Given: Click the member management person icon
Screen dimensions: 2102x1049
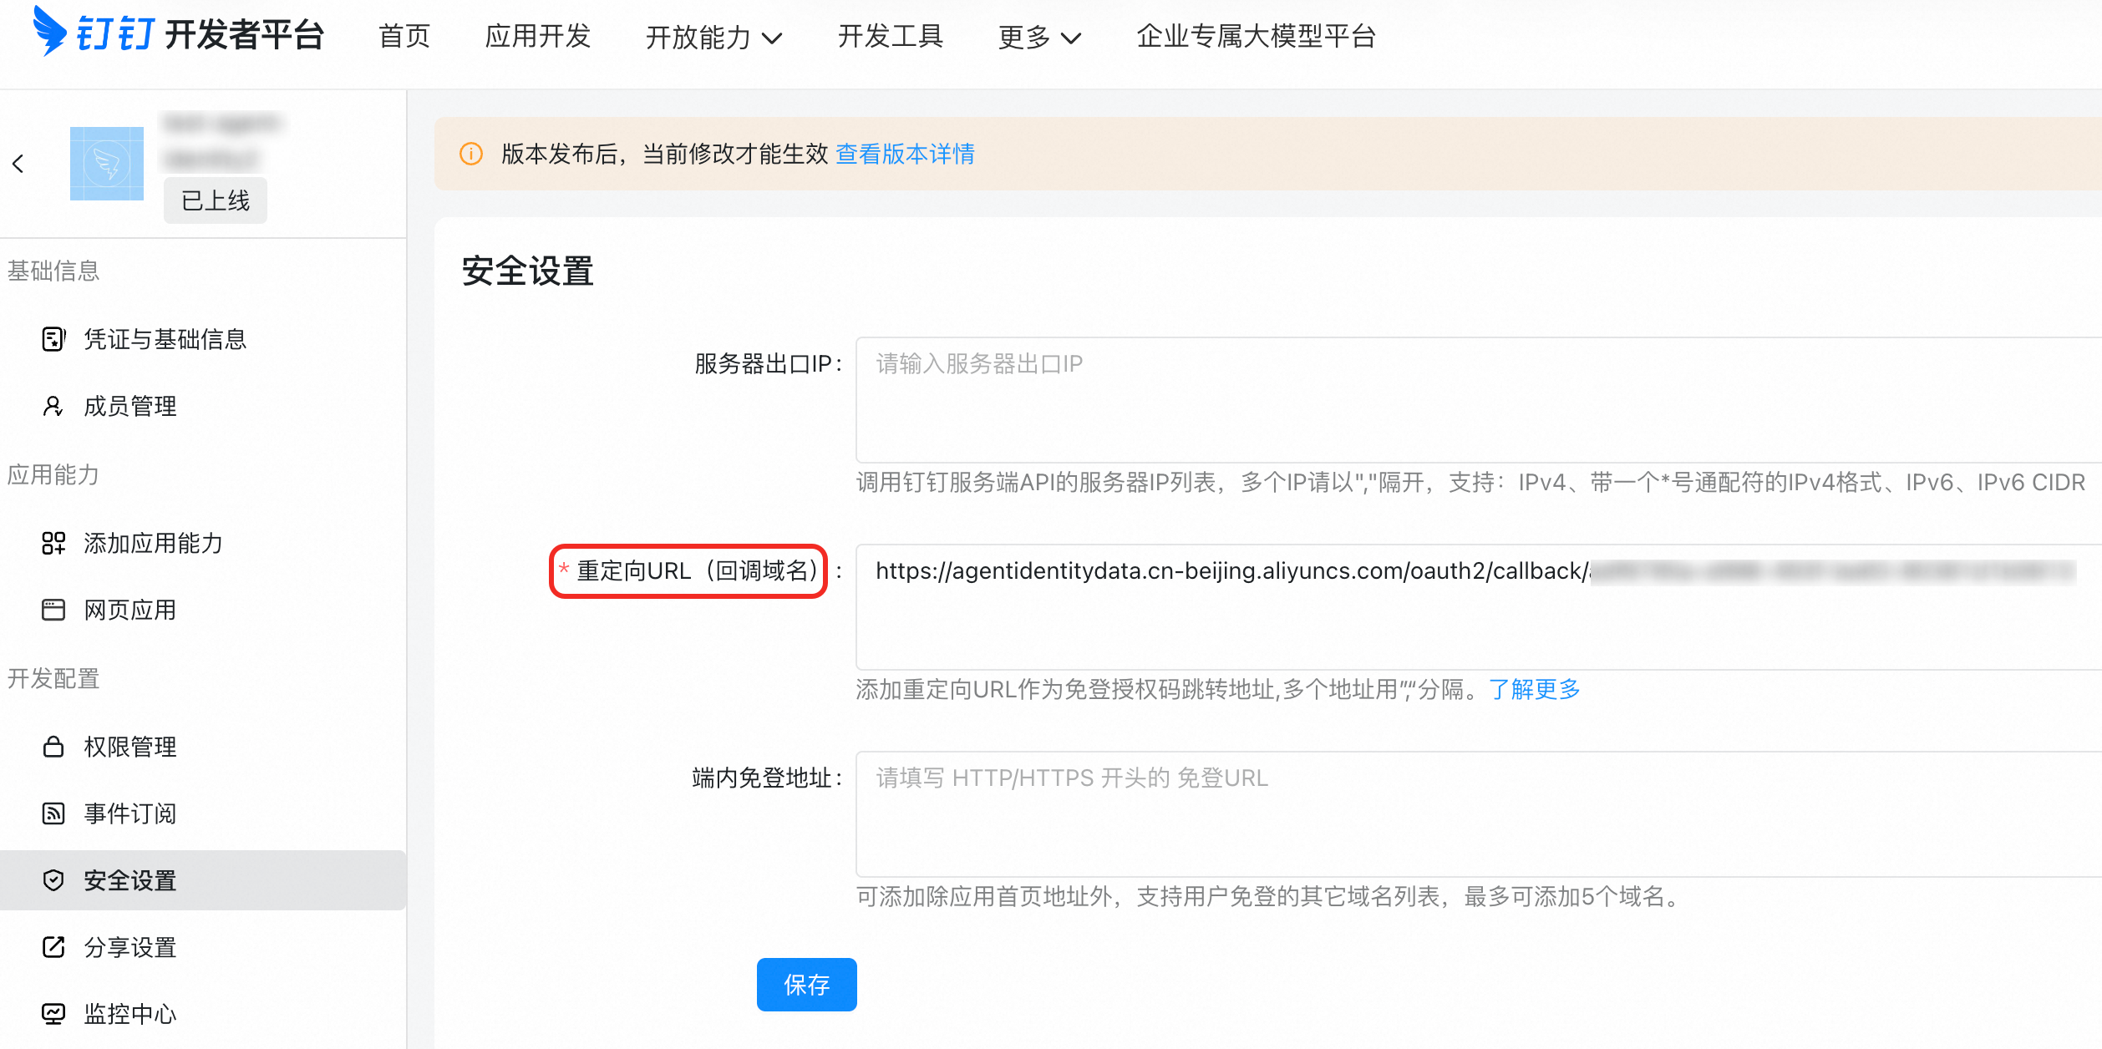Looking at the screenshot, I should click(x=53, y=407).
